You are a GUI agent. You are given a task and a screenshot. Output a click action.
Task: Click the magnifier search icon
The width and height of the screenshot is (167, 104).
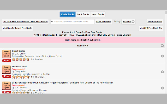(x=52, y=22)
